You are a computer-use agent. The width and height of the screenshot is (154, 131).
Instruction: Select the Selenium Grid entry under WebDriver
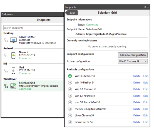33,86
